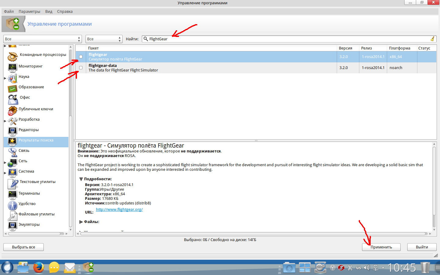440x275 pixels.
Task: Open the 'Все' dropdown beside the Найти label
Action: point(104,39)
